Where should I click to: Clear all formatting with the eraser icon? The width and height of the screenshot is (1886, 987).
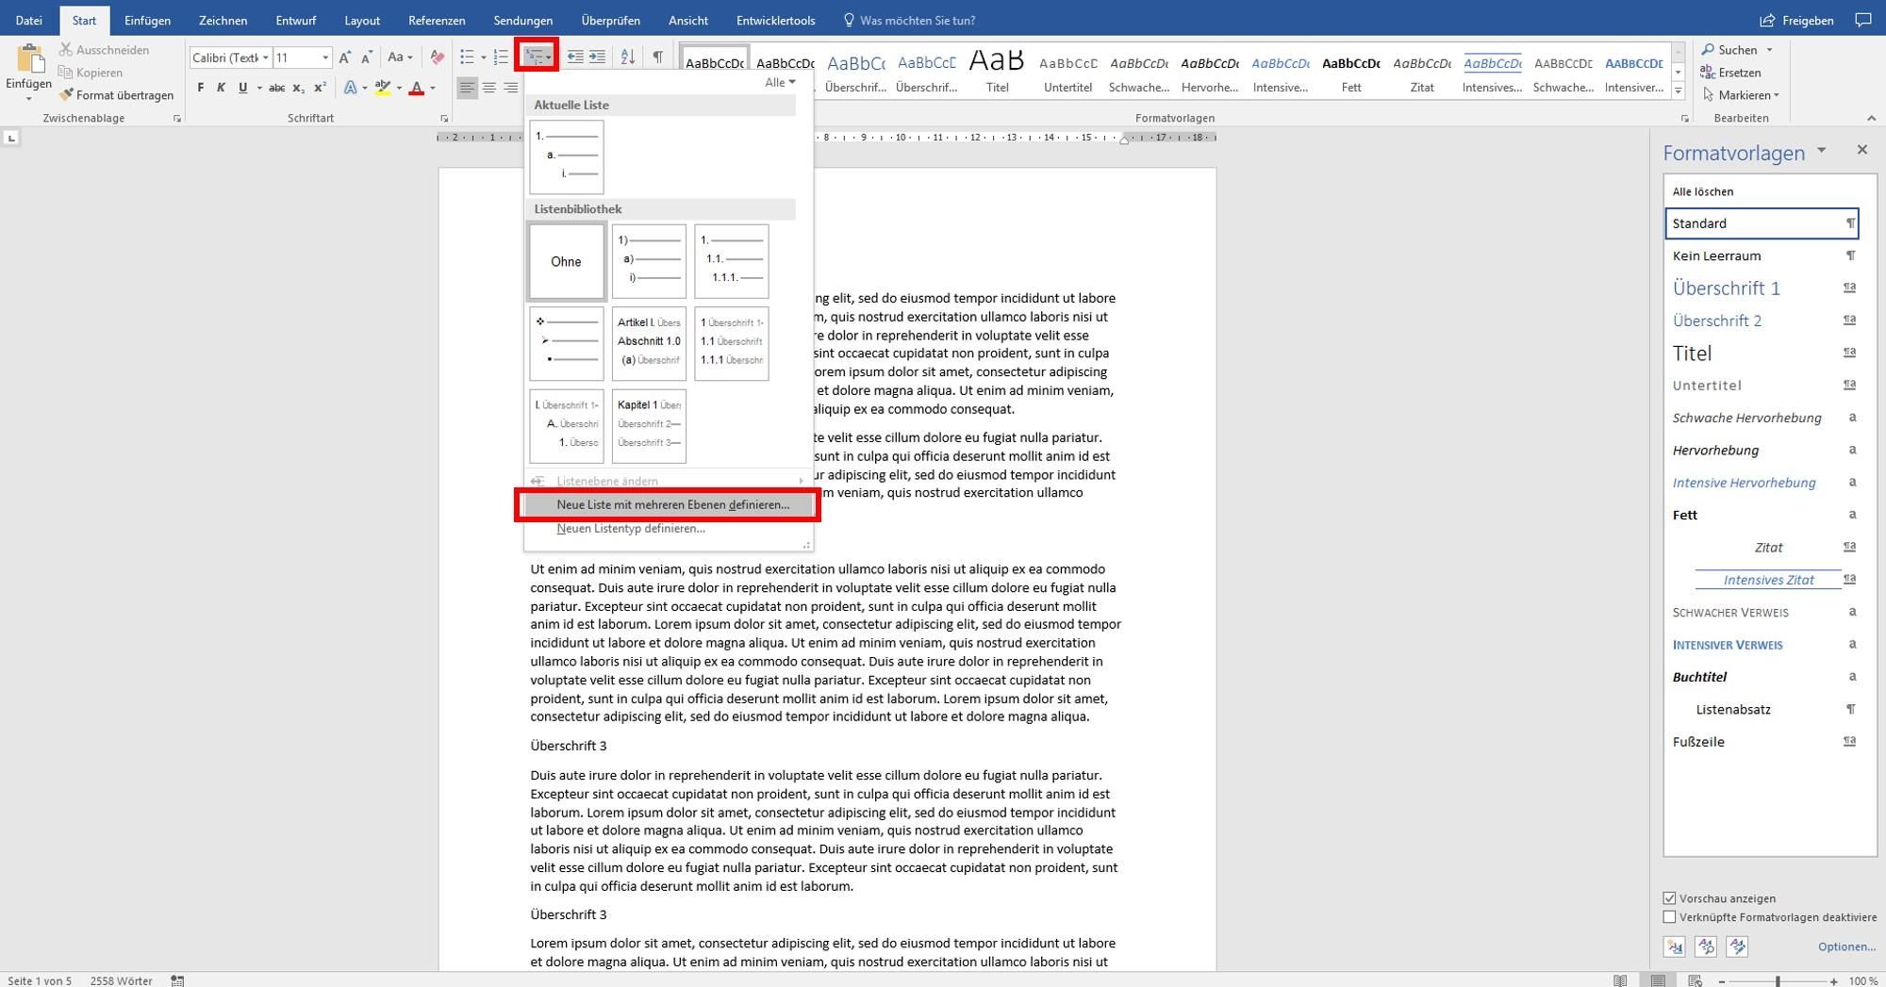point(437,58)
